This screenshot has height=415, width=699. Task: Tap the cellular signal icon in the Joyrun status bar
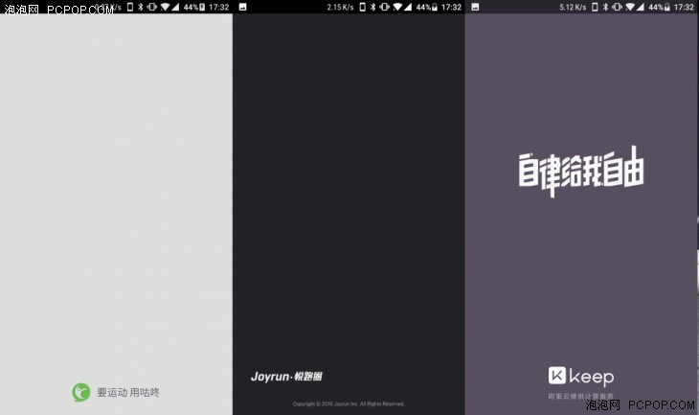(x=408, y=7)
